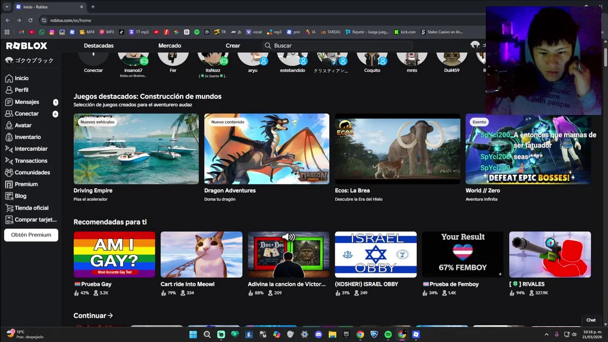Open the Gmail bookmark

point(21,32)
